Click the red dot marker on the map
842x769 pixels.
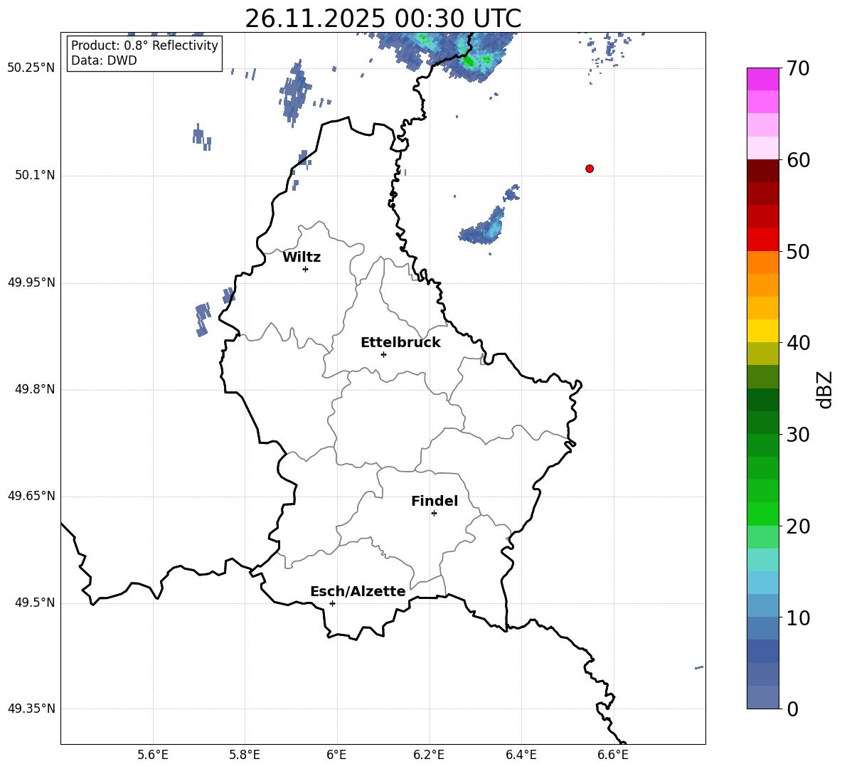[x=589, y=169]
